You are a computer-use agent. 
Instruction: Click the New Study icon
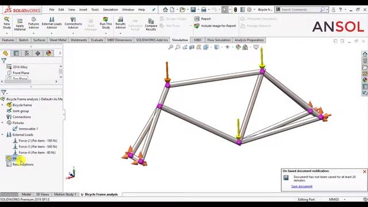click(6, 23)
